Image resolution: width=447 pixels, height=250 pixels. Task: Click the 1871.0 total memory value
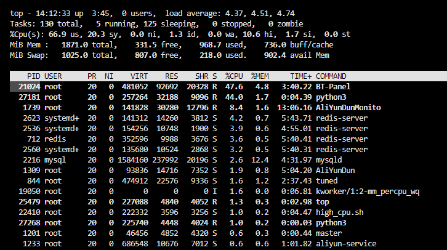point(74,45)
